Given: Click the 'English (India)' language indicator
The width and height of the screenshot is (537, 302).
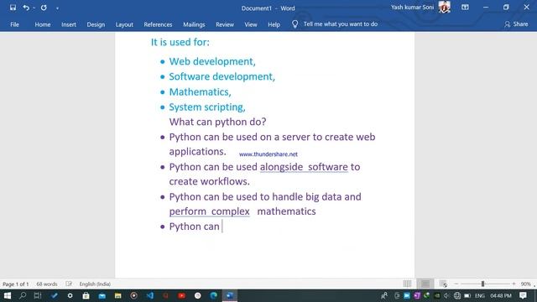Looking at the screenshot, I should tap(95, 284).
